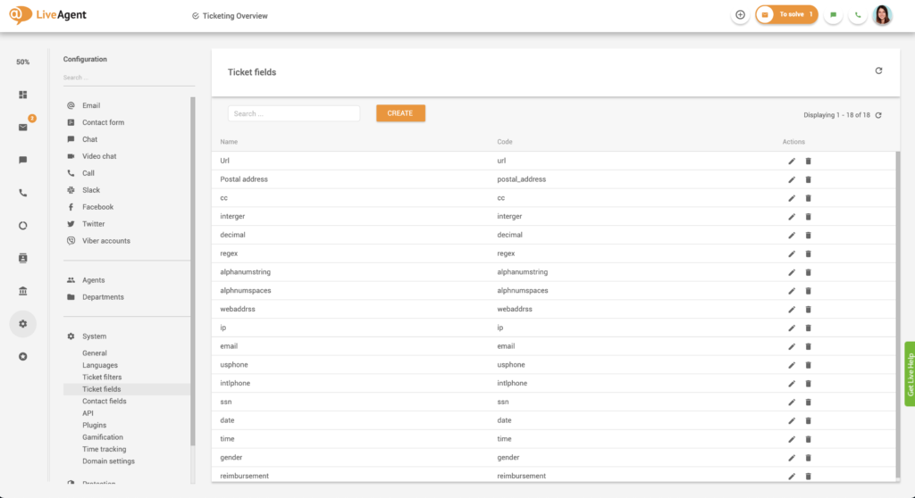Viewport: 915px width, 498px height.
Task: Open the tickets envelope icon in left sidebar
Action: [23, 128]
